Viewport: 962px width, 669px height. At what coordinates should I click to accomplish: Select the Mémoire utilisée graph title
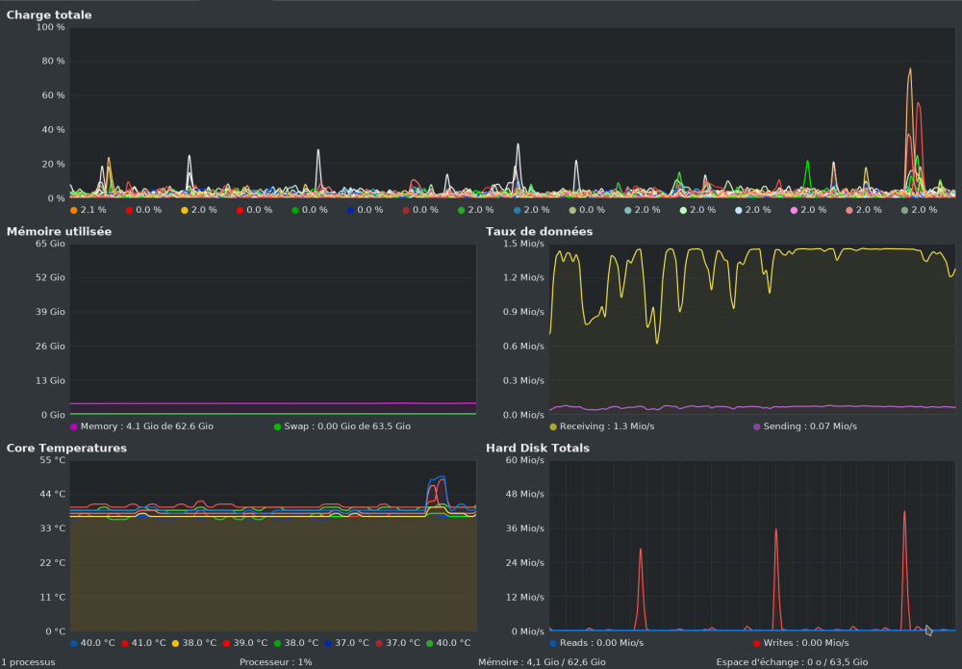pyautogui.click(x=59, y=231)
